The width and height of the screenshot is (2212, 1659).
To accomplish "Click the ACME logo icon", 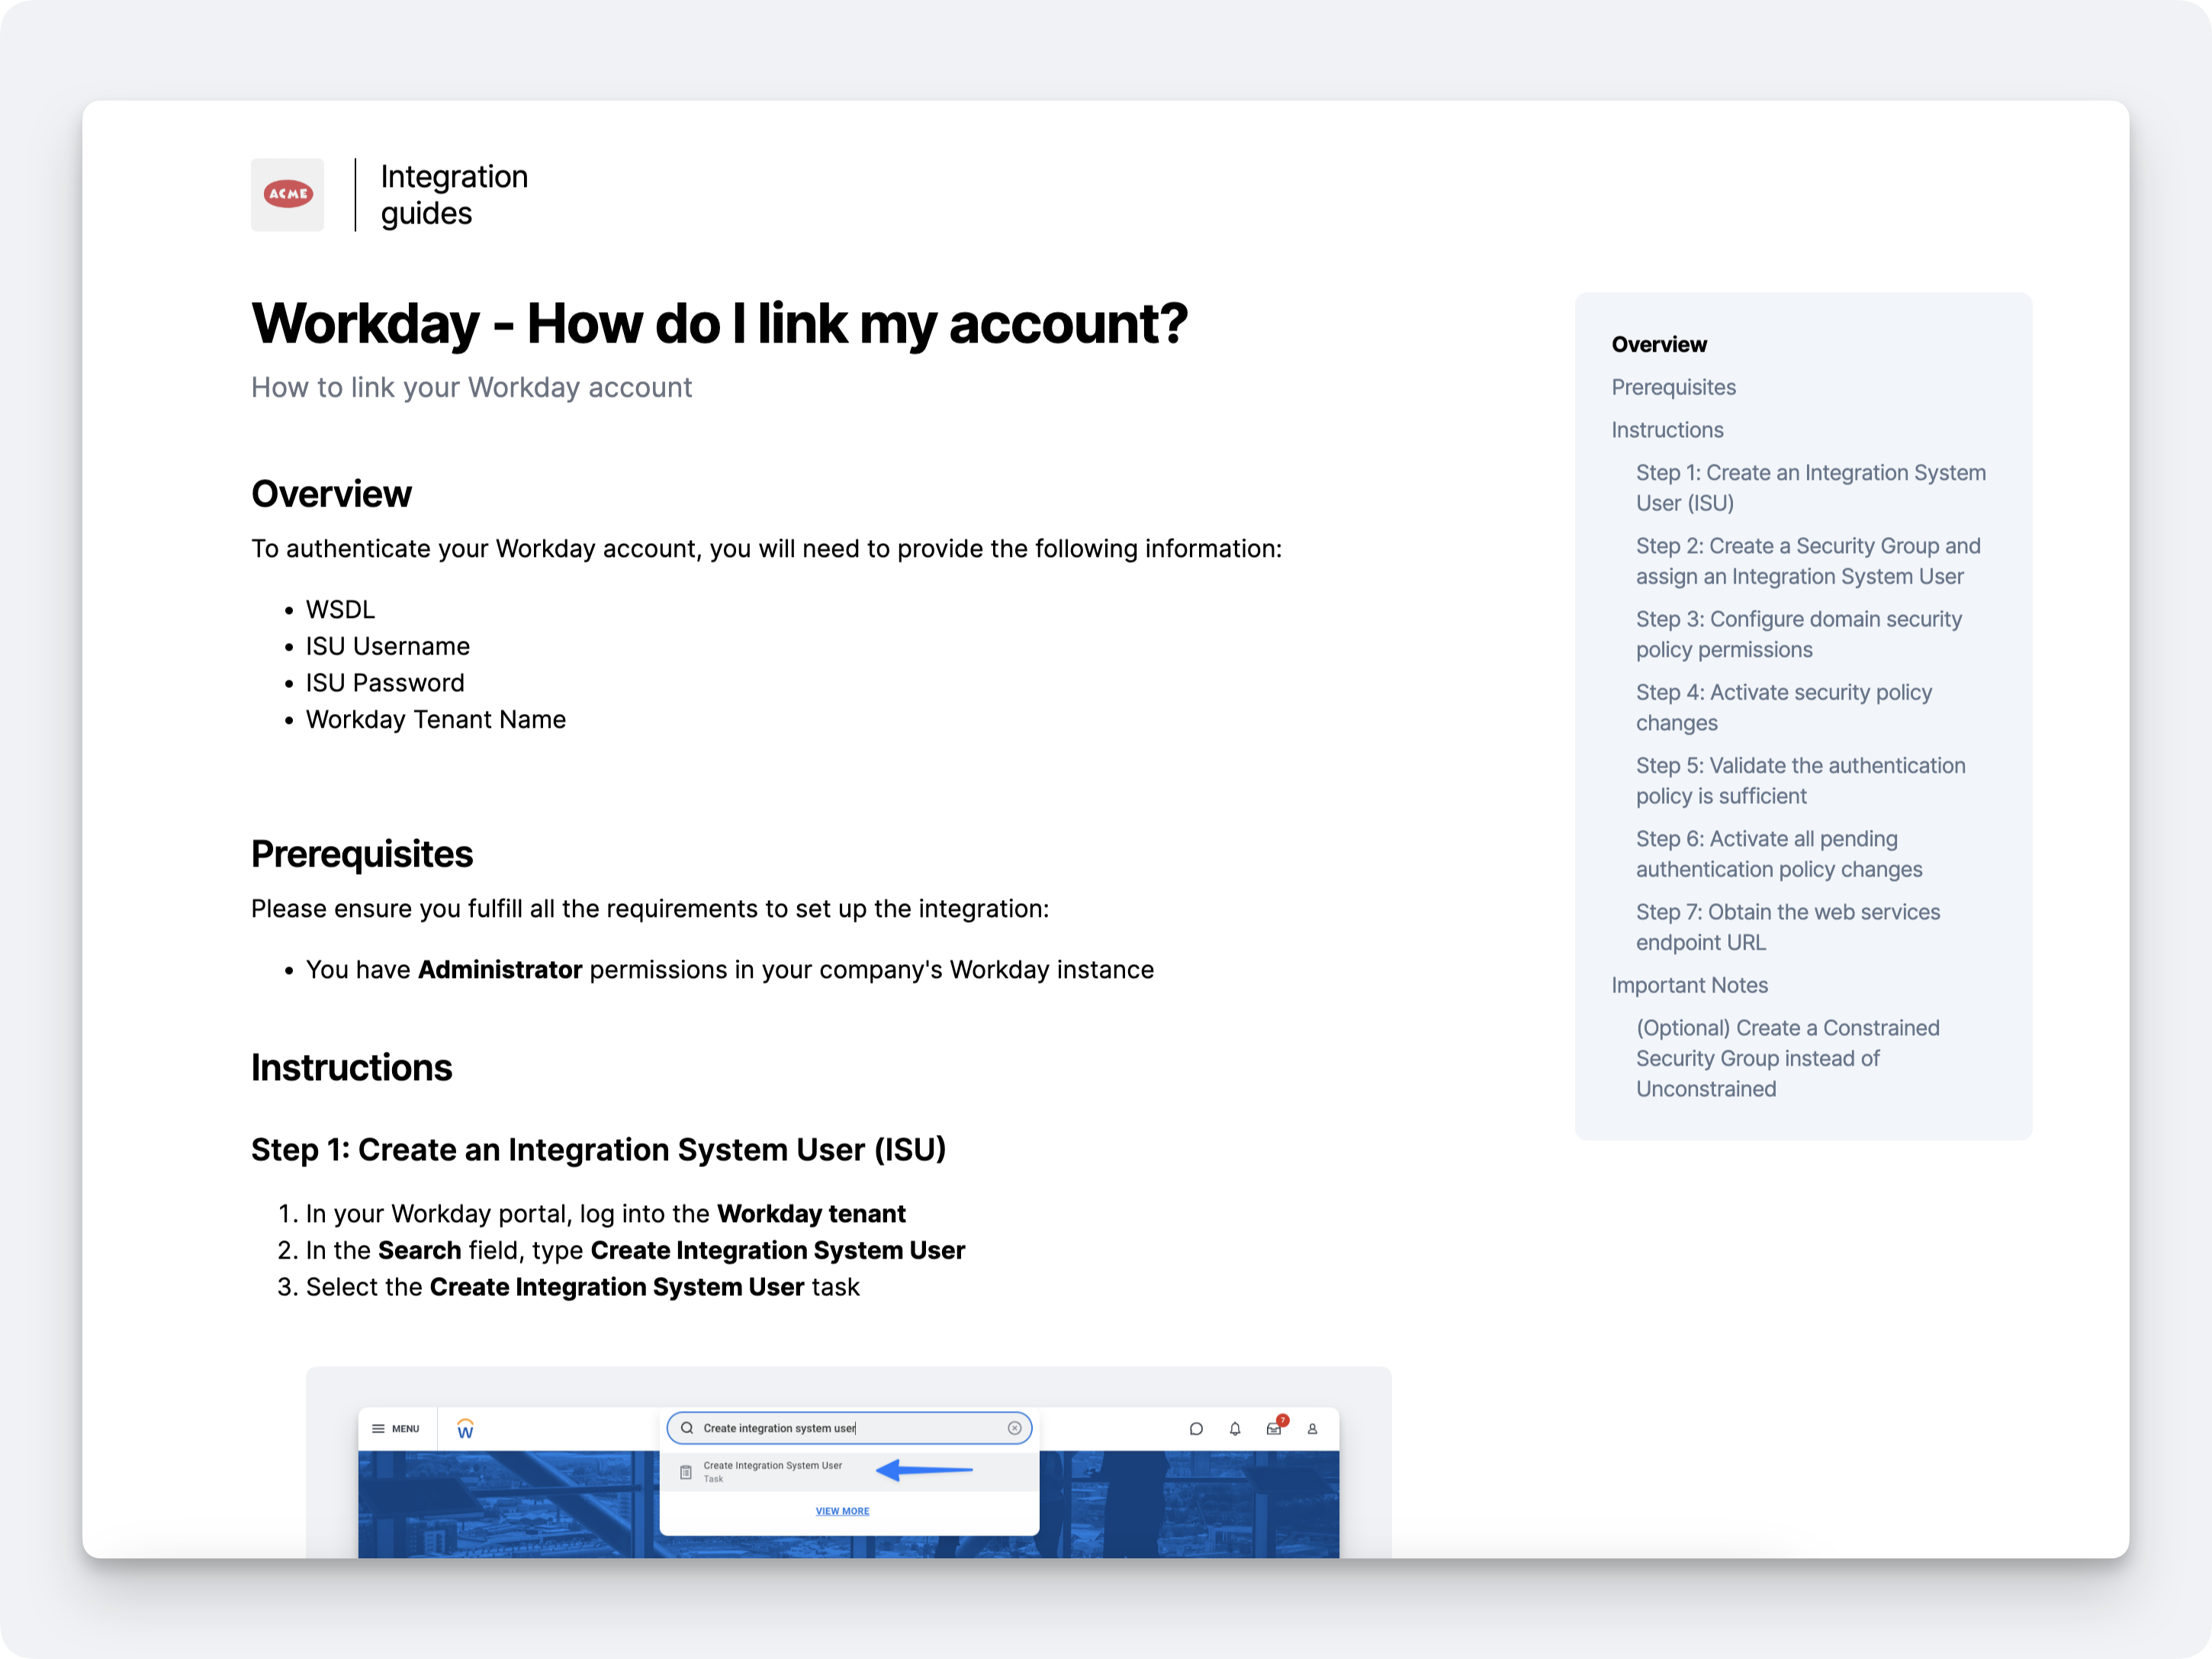I will [288, 194].
